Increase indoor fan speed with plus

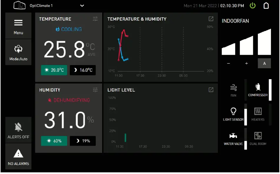246,63
